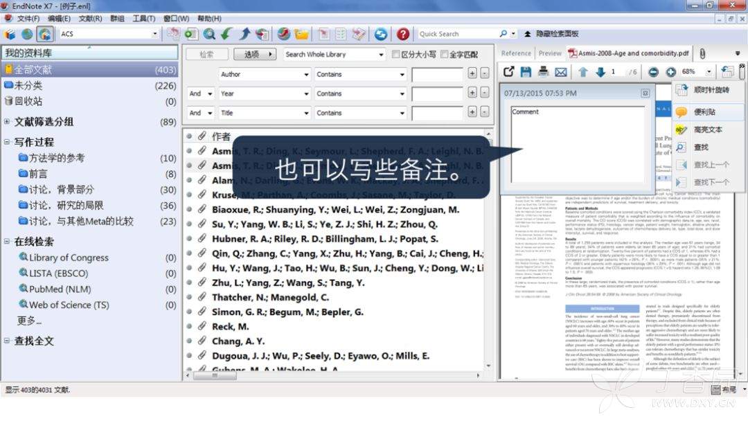Click the 选项 options button

(x=255, y=54)
